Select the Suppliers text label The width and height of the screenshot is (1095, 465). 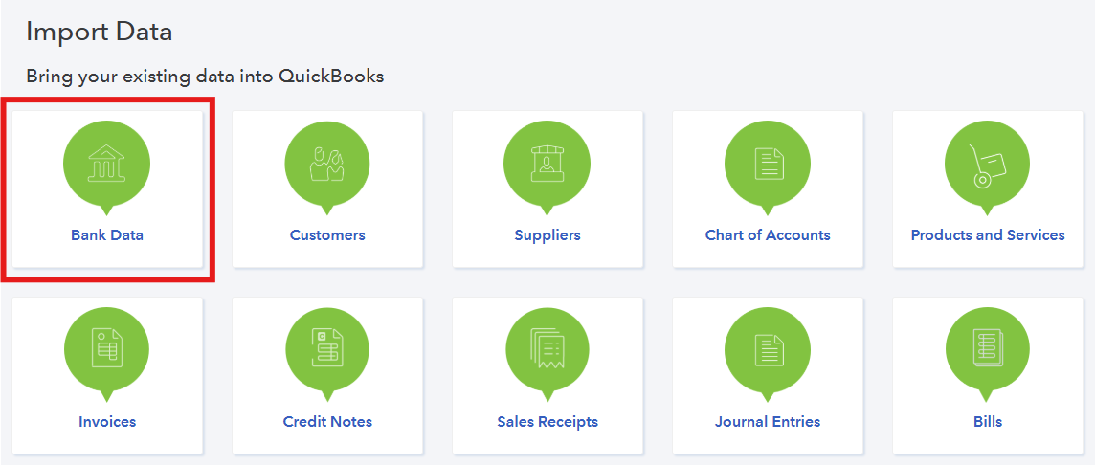pos(547,234)
